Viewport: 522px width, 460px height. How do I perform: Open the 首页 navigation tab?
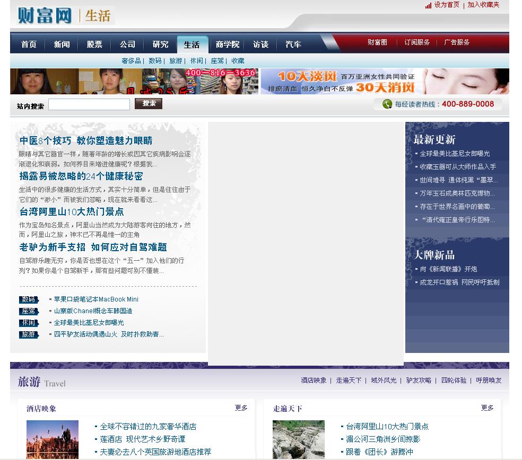(x=29, y=44)
